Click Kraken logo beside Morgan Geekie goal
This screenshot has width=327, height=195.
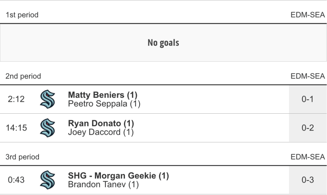tap(48, 180)
